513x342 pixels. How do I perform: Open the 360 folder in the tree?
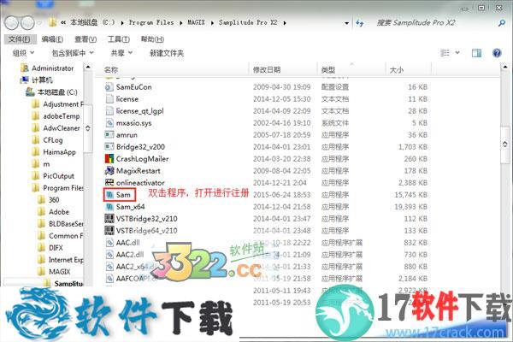[x=54, y=200]
